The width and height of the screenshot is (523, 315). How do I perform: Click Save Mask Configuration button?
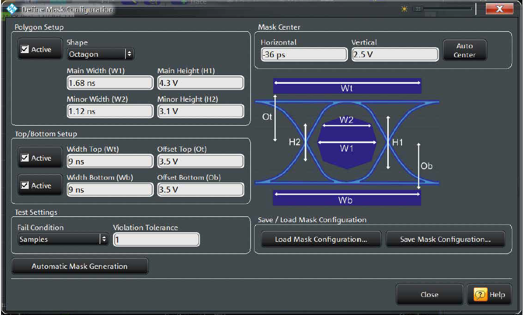click(x=445, y=239)
